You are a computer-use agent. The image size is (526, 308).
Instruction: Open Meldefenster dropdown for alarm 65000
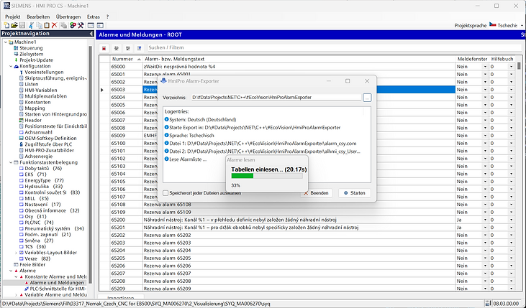(485, 67)
